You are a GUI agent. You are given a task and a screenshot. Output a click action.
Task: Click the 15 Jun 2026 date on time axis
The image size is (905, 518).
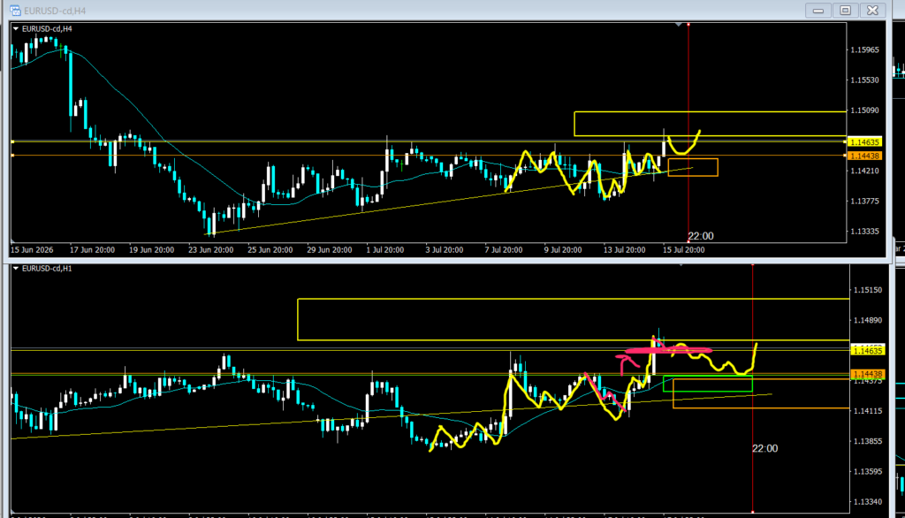(x=32, y=250)
